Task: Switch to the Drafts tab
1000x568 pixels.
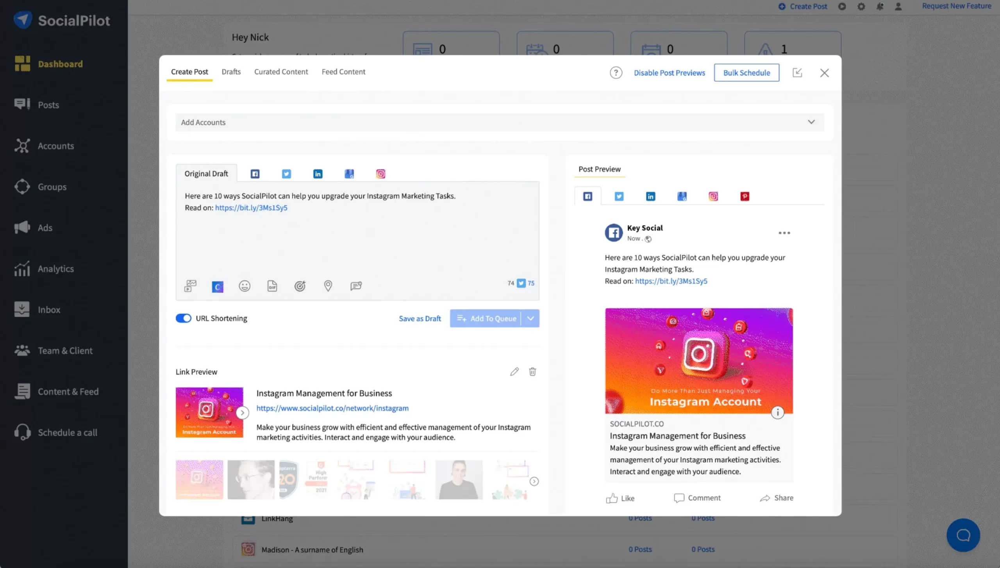Action: [x=231, y=72]
